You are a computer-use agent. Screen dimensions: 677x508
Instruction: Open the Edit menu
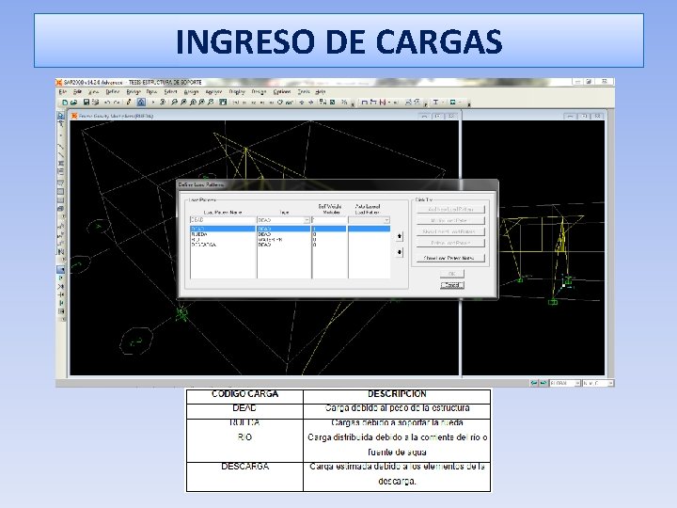[77, 91]
